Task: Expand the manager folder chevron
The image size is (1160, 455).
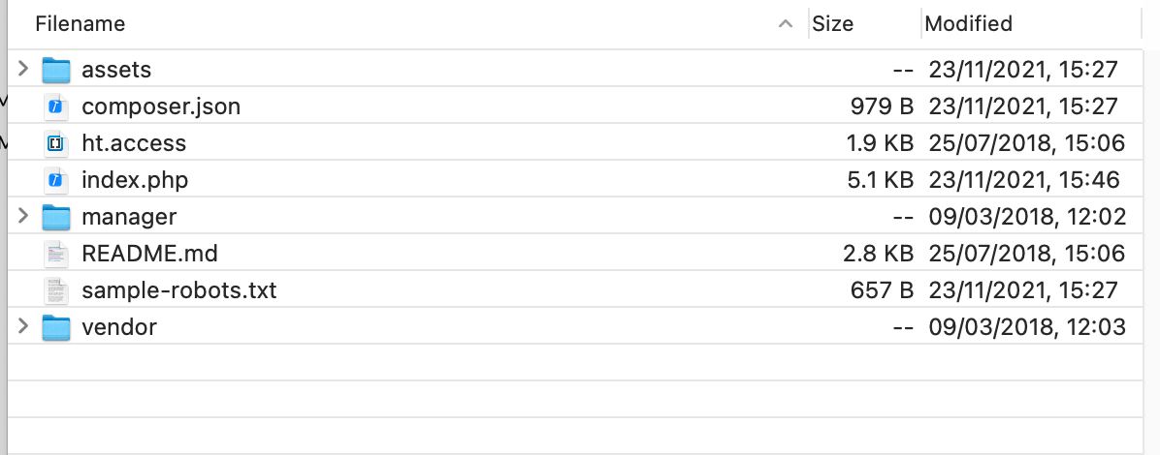Action: pyautogui.click(x=23, y=216)
